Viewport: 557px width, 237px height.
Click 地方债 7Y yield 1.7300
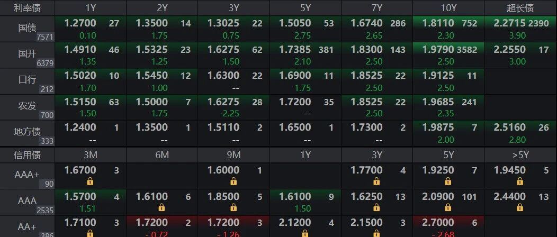(367, 127)
